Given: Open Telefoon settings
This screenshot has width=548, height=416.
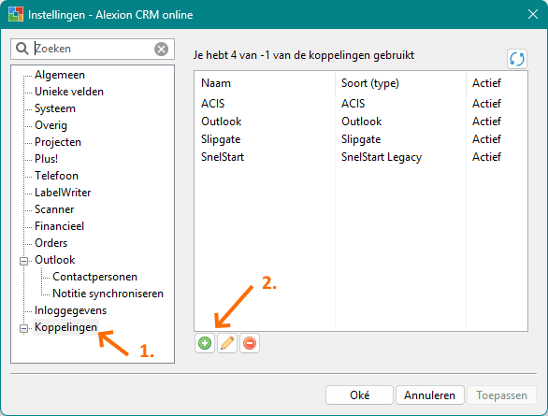Looking at the screenshot, I should [x=56, y=176].
